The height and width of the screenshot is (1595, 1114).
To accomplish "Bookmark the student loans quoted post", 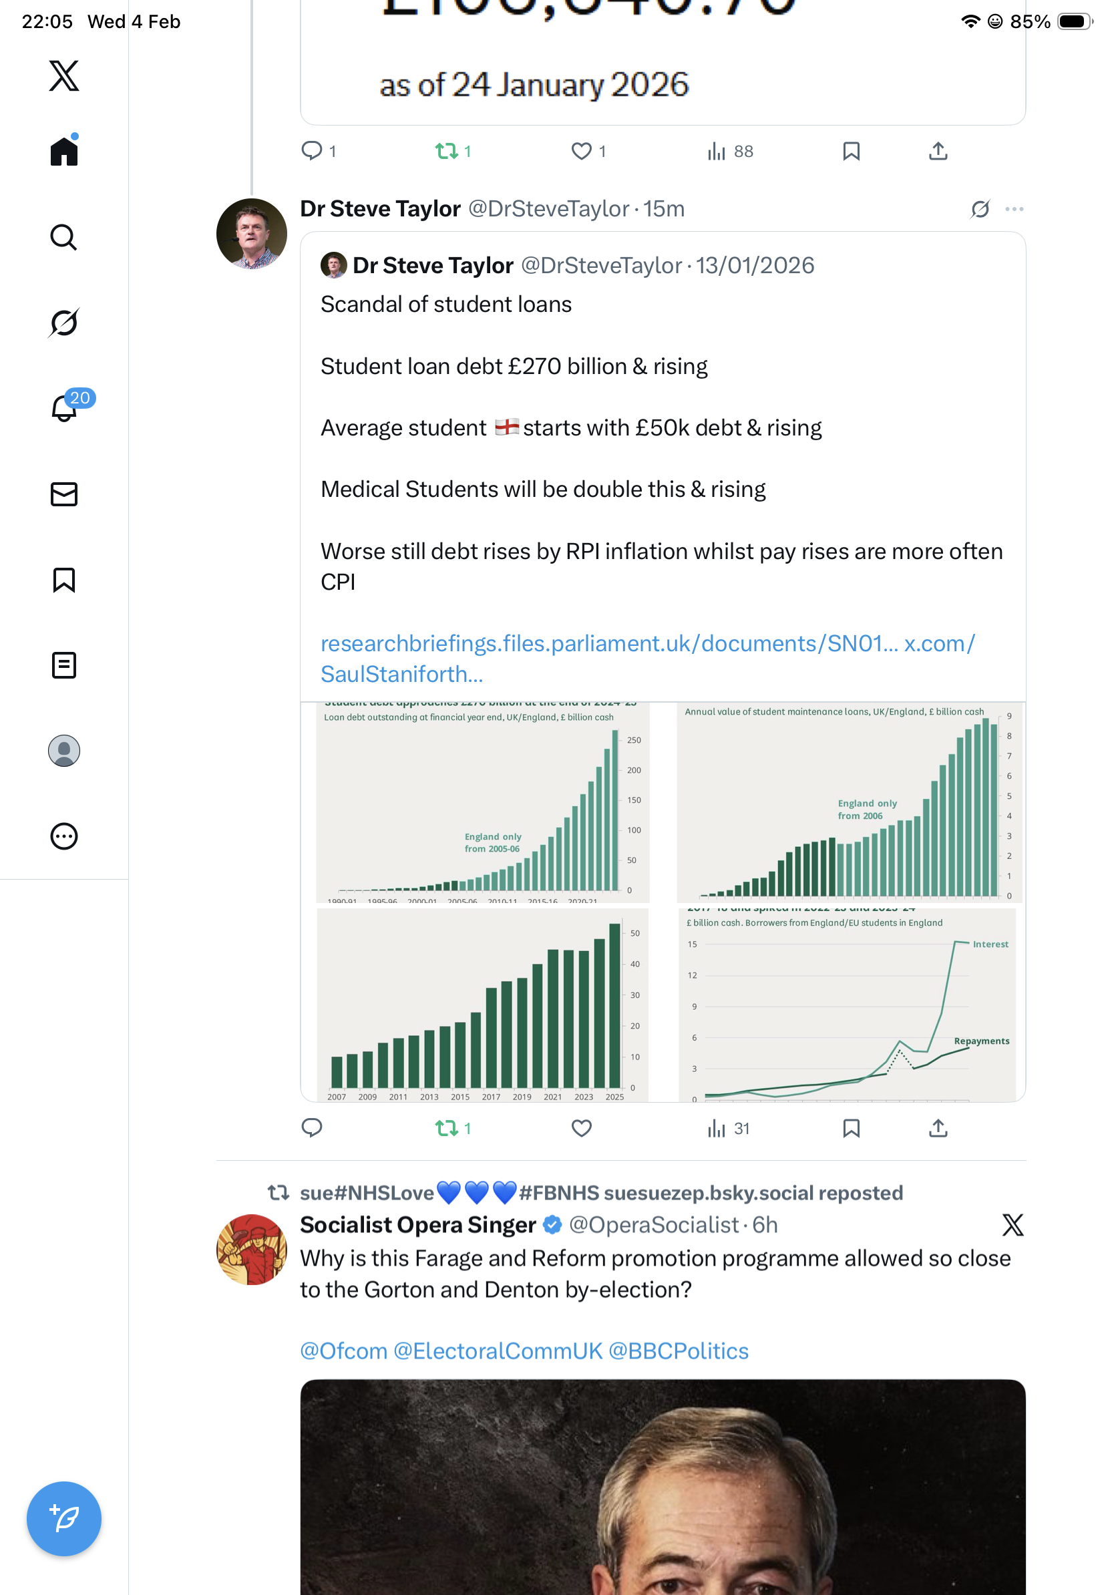I will tap(851, 1128).
